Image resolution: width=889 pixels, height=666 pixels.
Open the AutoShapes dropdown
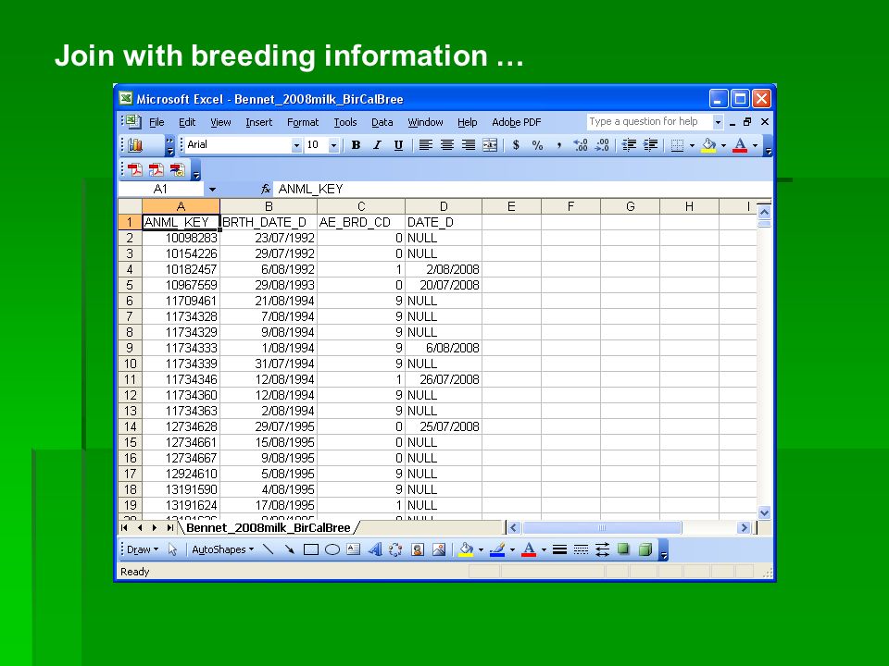click(223, 549)
